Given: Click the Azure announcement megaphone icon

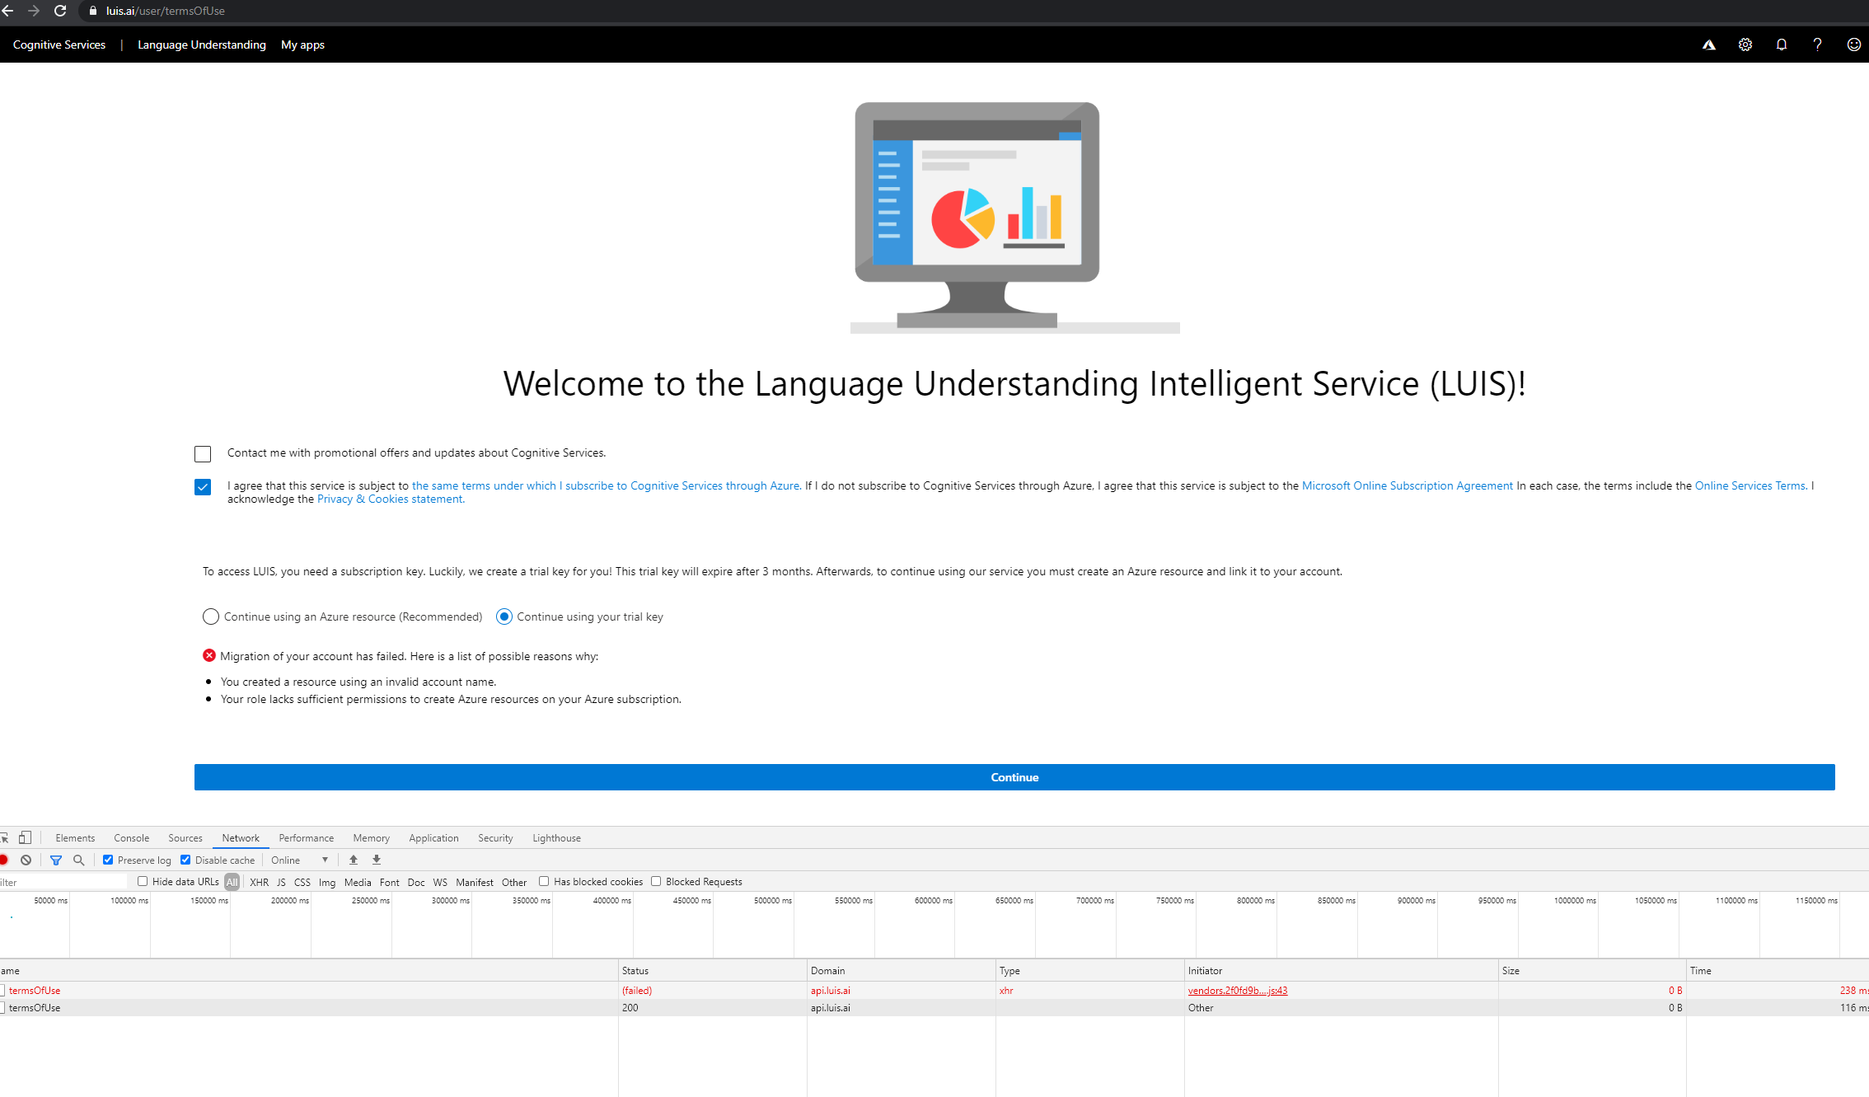Looking at the screenshot, I should pos(1710,45).
